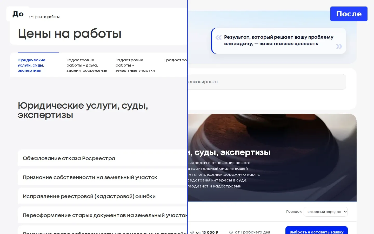Expand «Исправление реестровой (кадастровой) ошибки»
This screenshot has height=234, width=374.
(x=102, y=196)
